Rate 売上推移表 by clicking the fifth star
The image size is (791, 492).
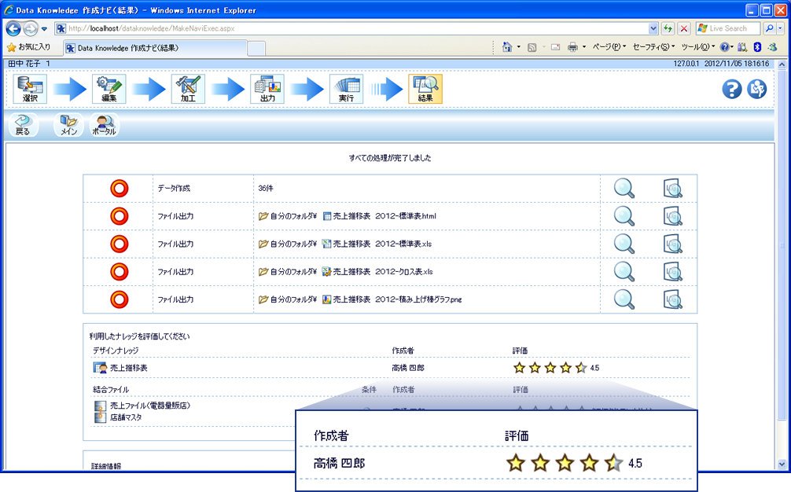tap(581, 368)
